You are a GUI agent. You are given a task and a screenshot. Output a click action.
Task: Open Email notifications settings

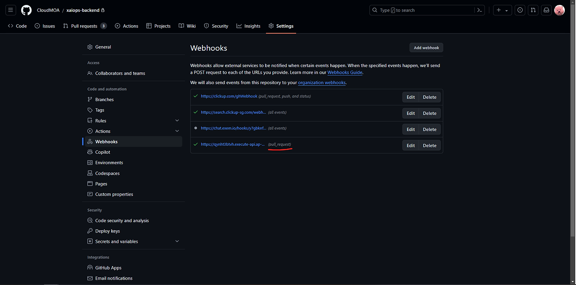point(133,278)
